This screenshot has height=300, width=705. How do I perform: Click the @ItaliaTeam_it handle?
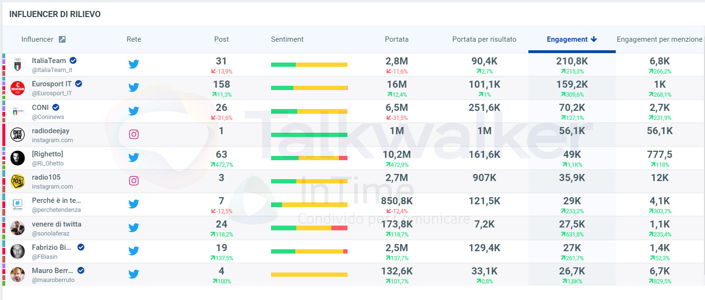[x=52, y=70]
